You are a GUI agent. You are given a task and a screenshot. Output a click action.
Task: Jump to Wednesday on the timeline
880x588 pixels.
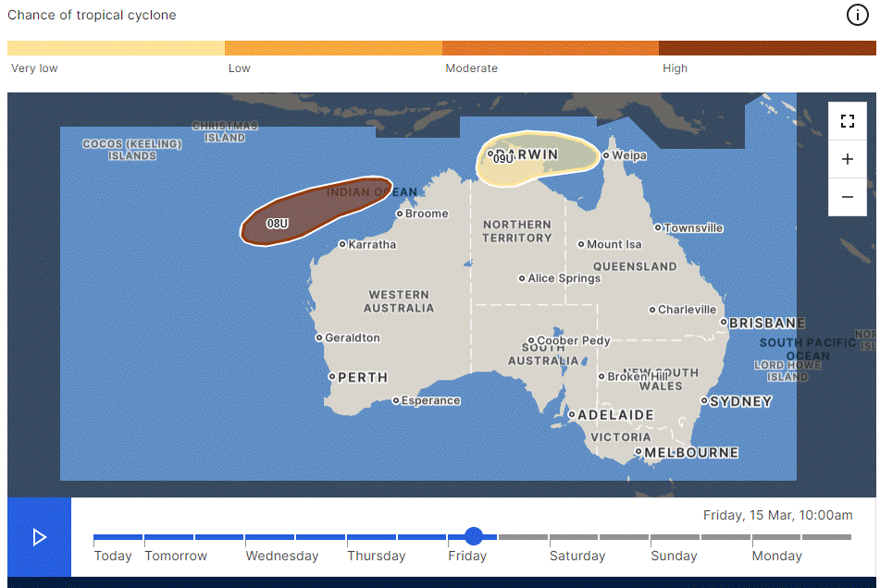tap(281, 556)
